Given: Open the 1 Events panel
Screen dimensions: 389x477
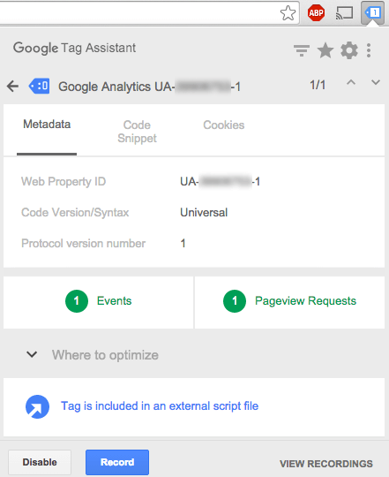Looking at the screenshot, I should pyautogui.click(x=99, y=302).
